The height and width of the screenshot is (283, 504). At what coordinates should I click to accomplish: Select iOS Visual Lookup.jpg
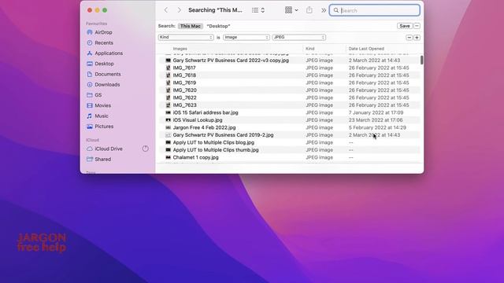coord(289,120)
